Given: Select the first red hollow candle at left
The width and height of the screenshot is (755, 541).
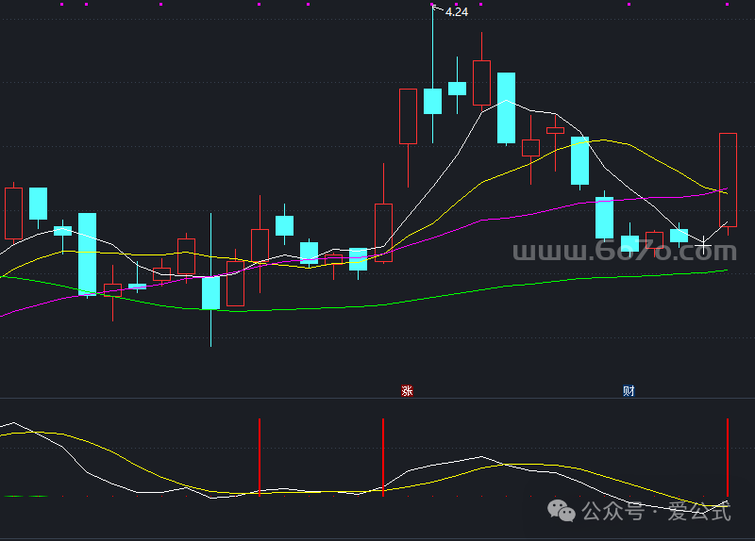Looking at the screenshot, I should [13, 213].
